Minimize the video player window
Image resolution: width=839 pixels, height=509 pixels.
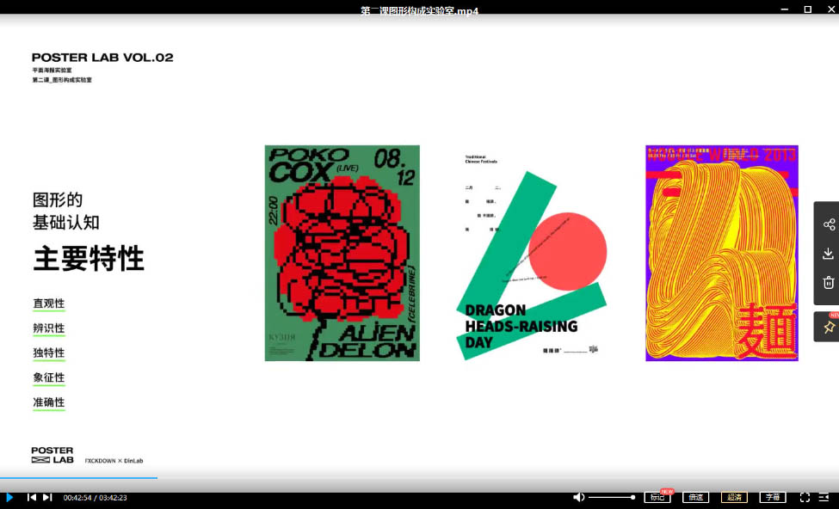click(785, 9)
